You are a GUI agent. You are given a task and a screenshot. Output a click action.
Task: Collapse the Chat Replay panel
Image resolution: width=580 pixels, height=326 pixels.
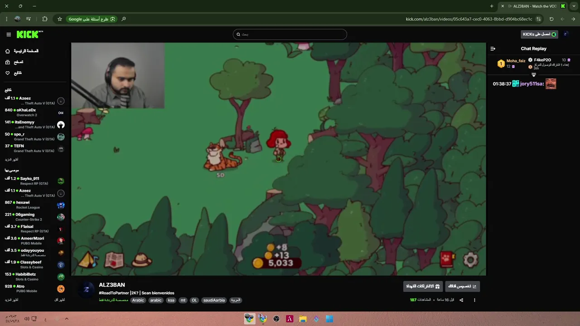[x=493, y=48]
